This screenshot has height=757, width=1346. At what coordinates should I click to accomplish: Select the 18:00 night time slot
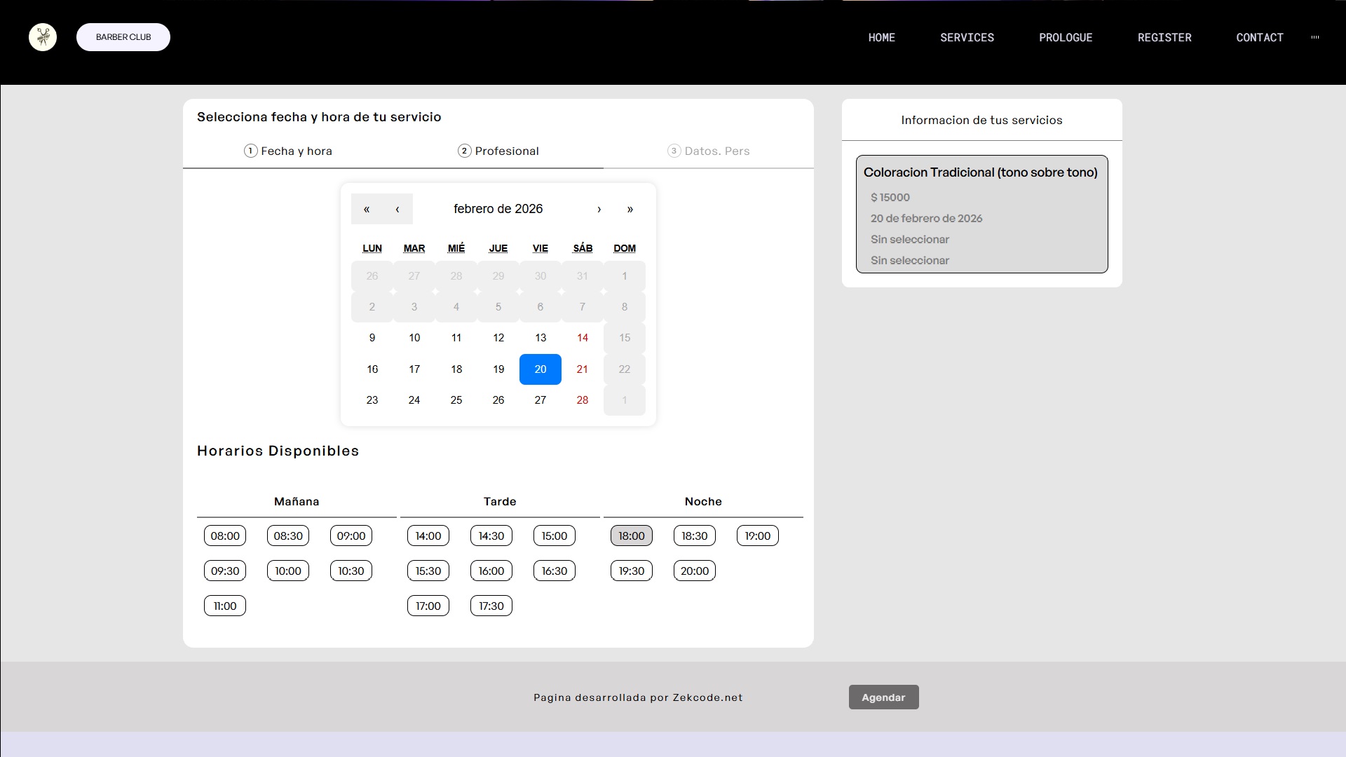click(x=632, y=536)
